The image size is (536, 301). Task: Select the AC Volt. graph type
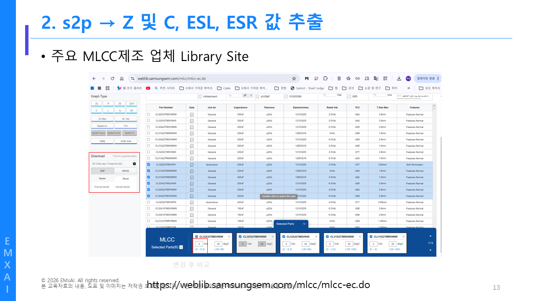click(x=126, y=119)
